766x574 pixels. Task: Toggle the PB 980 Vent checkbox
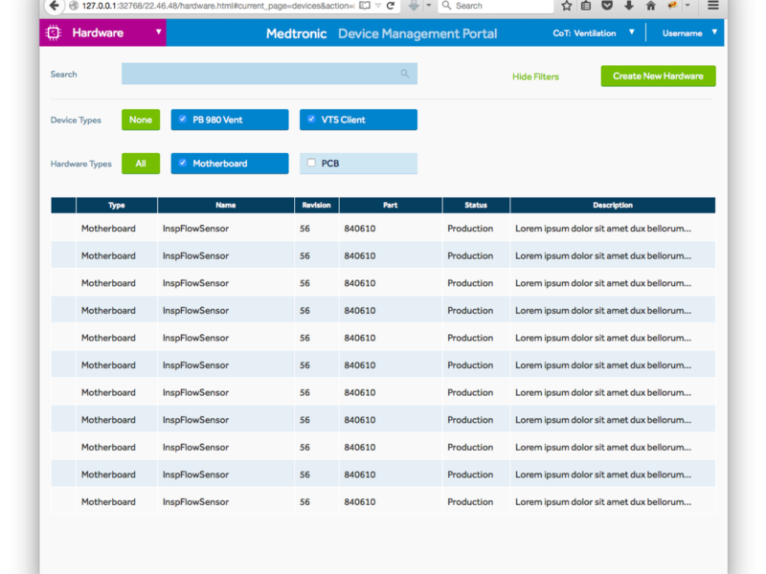(x=183, y=119)
